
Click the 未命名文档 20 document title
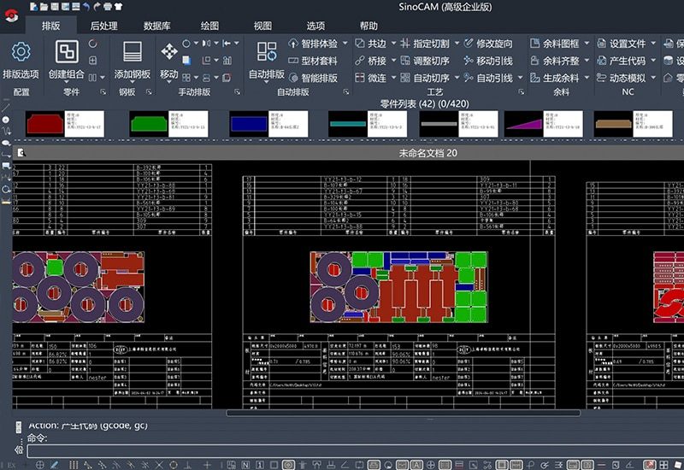[x=428, y=153]
